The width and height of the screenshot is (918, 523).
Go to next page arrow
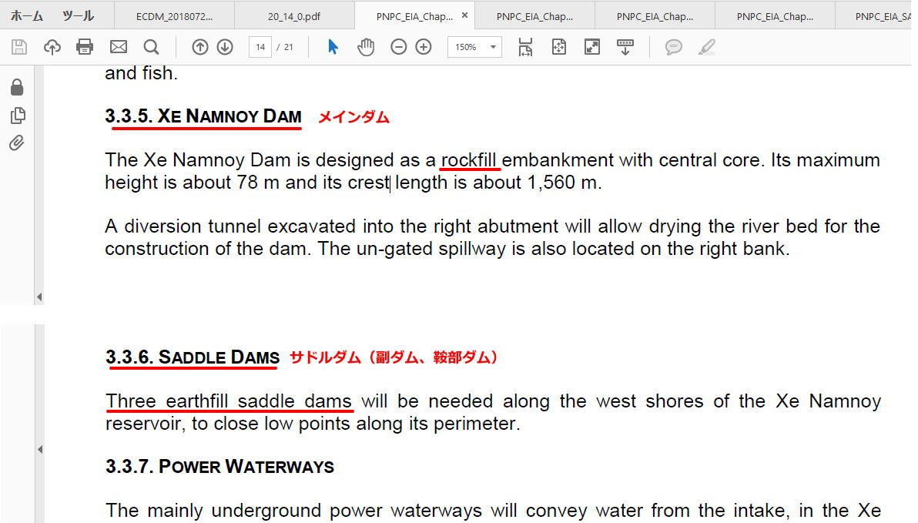point(225,47)
